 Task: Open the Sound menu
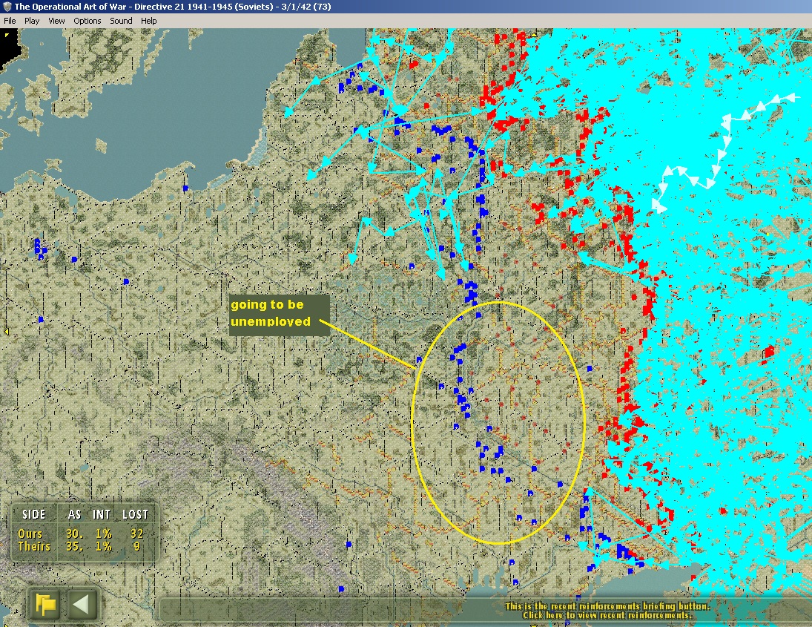[121, 21]
